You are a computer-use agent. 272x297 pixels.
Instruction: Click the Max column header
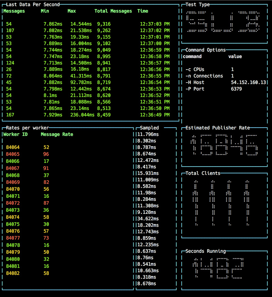click(71, 11)
